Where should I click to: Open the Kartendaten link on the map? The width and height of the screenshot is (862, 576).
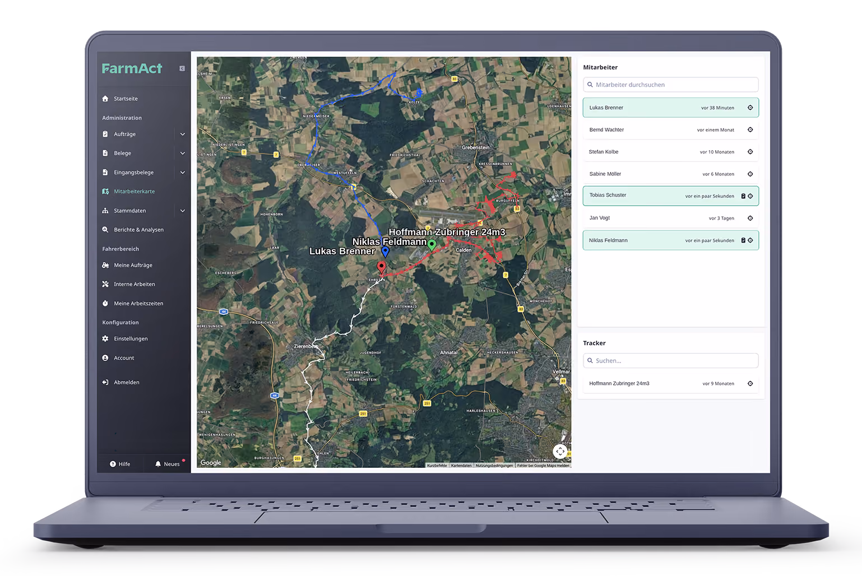(x=461, y=466)
